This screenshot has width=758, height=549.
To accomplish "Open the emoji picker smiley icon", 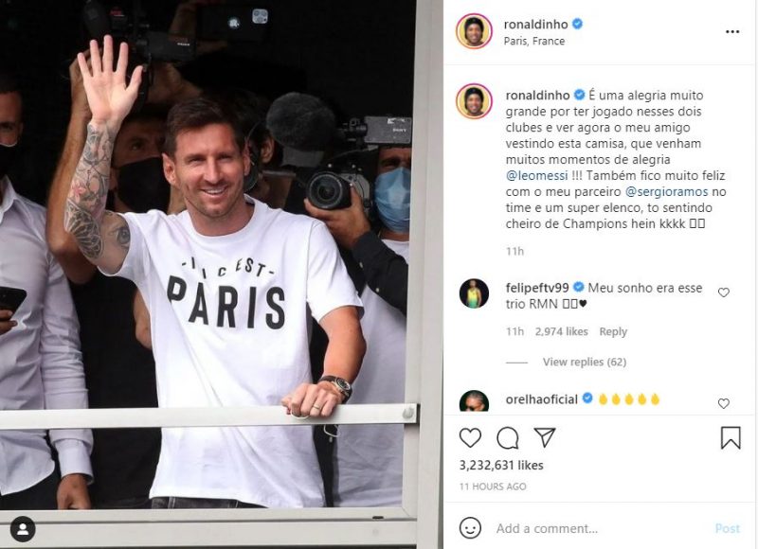I will pos(470,528).
